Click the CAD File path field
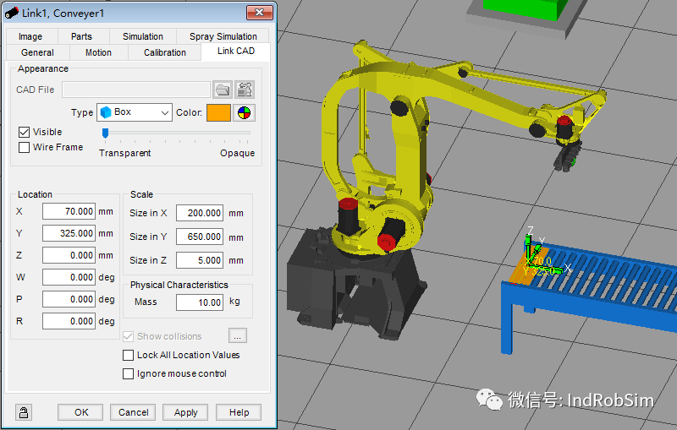The image size is (677, 430). (136, 90)
